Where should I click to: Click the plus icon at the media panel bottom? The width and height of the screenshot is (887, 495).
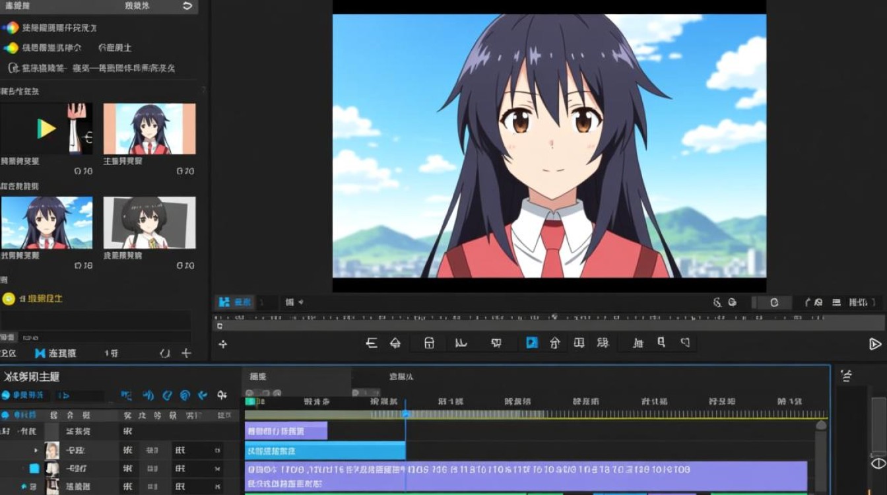pos(186,353)
